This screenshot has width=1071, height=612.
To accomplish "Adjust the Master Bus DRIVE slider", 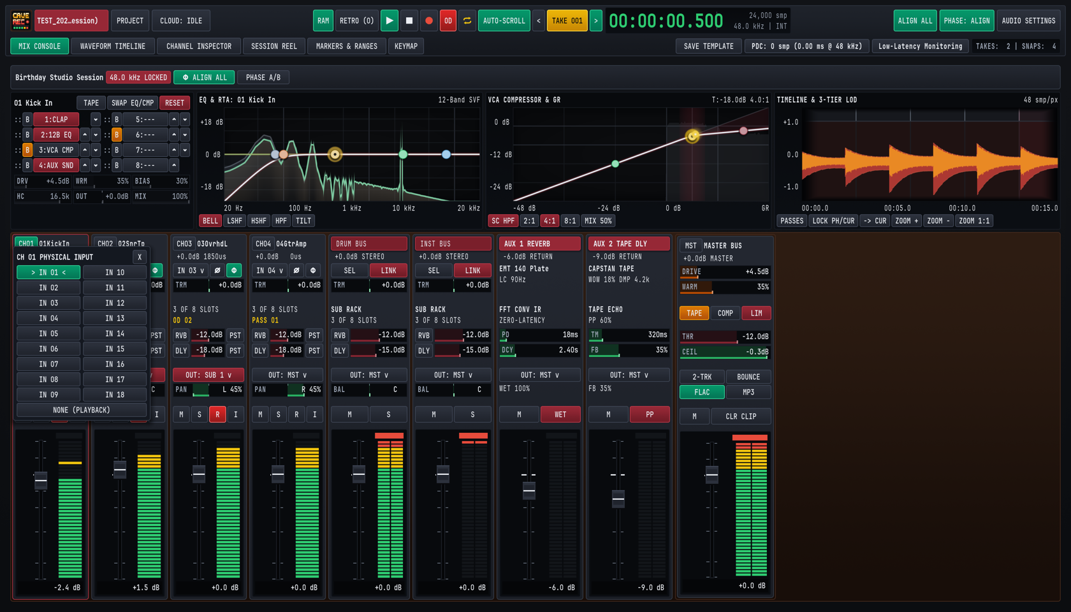I will tap(725, 272).
